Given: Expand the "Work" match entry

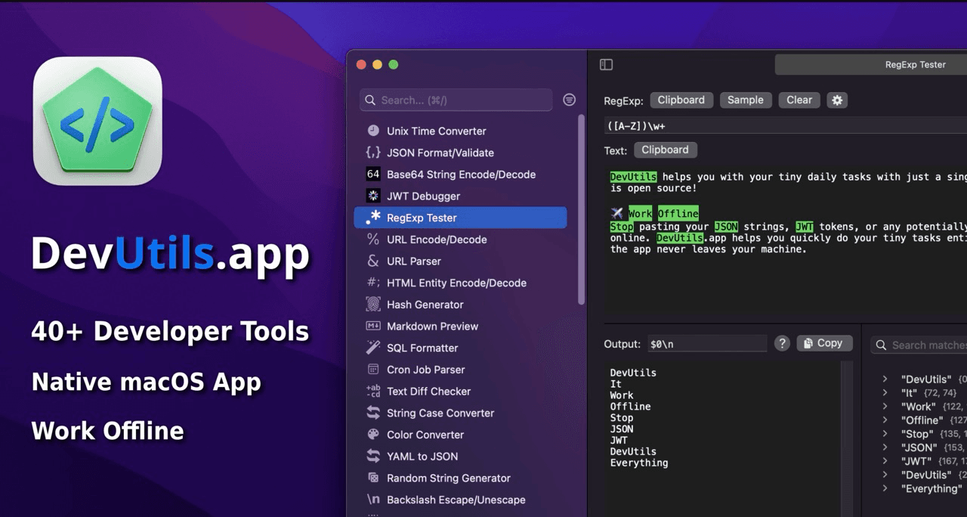Looking at the screenshot, I should tap(885, 407).
